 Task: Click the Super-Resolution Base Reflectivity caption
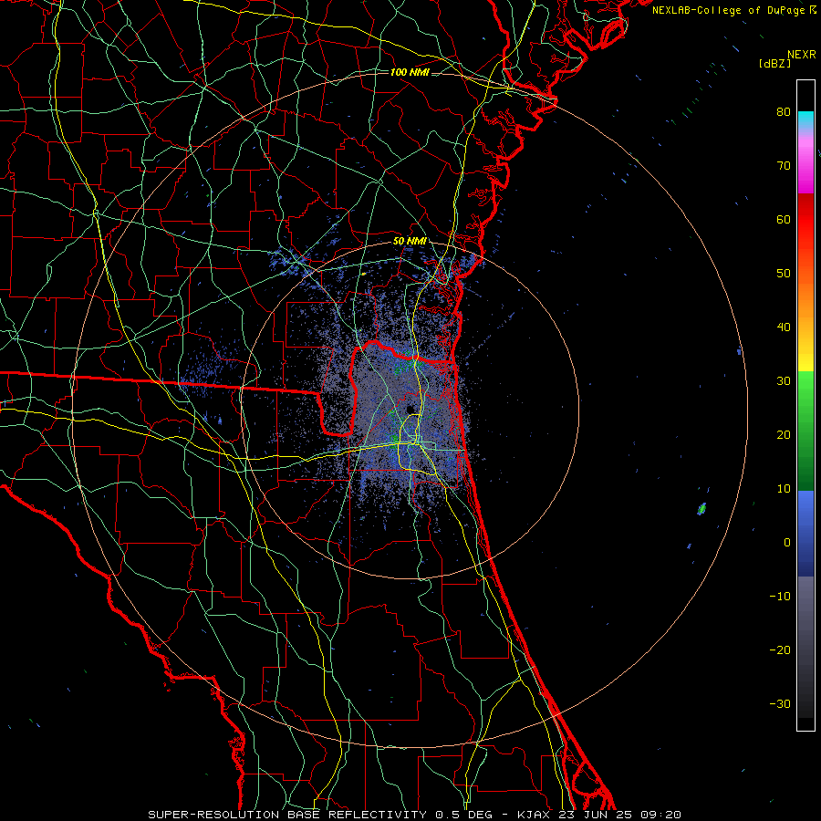tap(414, 815)
